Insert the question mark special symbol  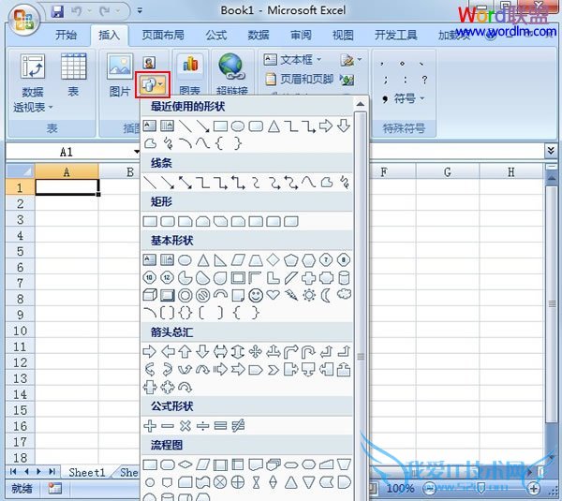[424, 80]
